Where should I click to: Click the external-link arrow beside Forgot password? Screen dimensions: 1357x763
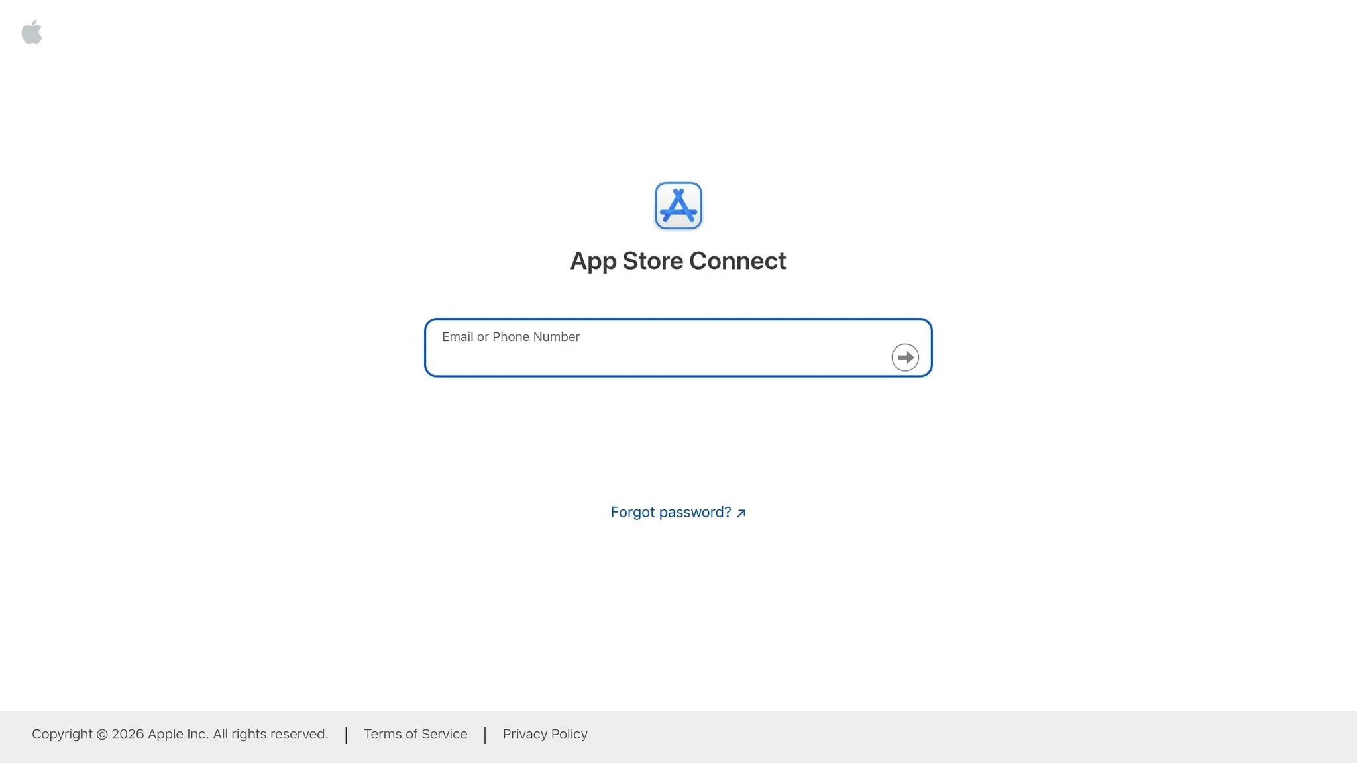[x=741, y=512]
